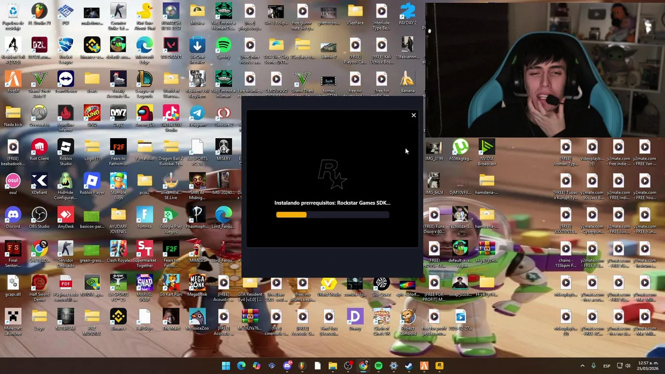Open File Explorer from the taskbar

pyautogui.click(x=332, y=366)
